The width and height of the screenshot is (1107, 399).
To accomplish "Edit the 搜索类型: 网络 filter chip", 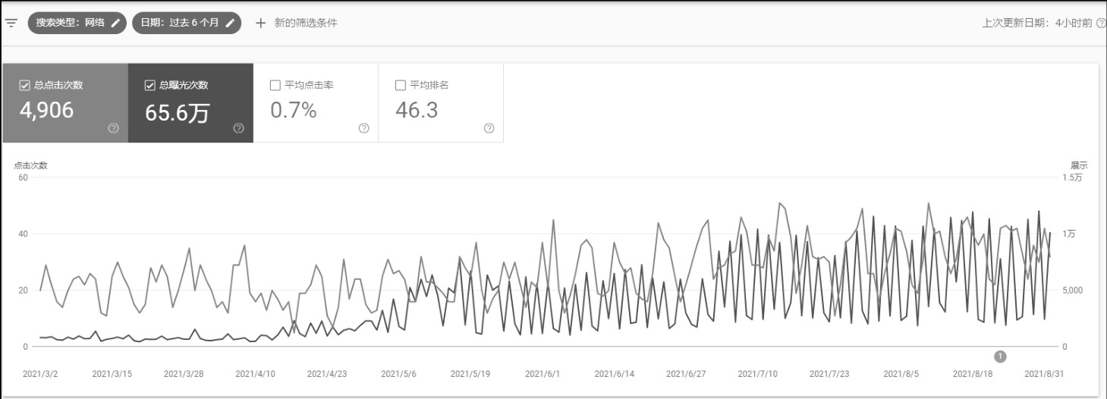I will (x=77, y=23).
